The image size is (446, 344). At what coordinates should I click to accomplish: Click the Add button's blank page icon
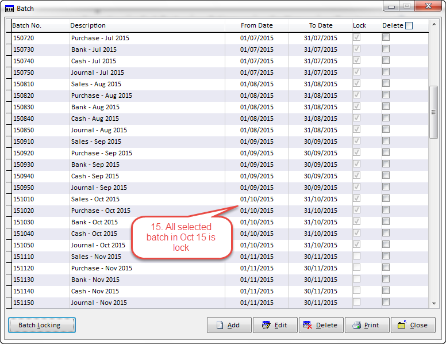point(220,325)
